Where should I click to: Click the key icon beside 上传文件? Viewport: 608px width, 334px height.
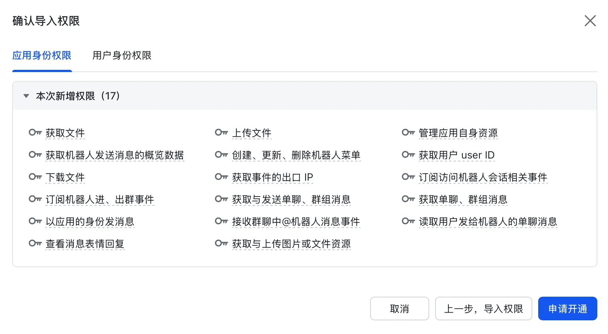(221, 133)
